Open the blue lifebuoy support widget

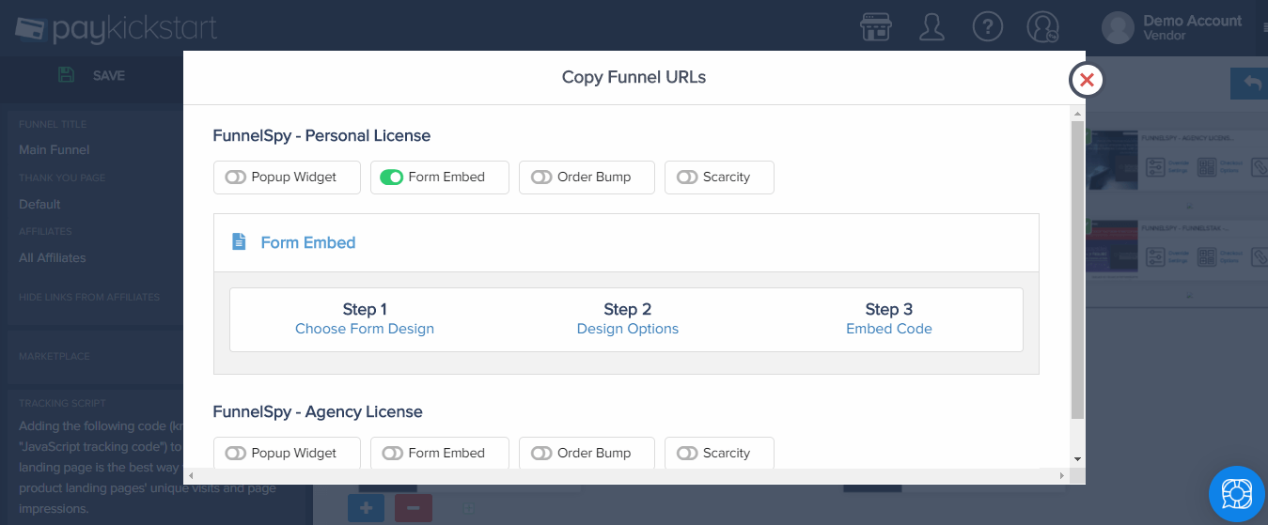(1237, 494)
